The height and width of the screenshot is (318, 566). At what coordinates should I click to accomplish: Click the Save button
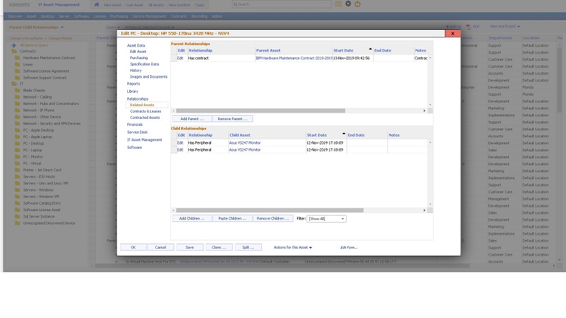[190, 247]
